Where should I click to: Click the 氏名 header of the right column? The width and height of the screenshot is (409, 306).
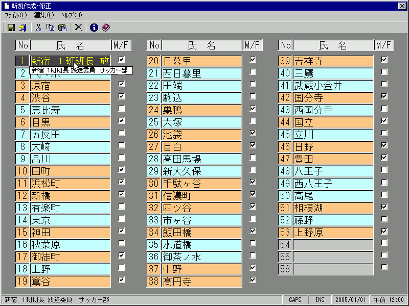pyautogui.click(x=333, y=45)
